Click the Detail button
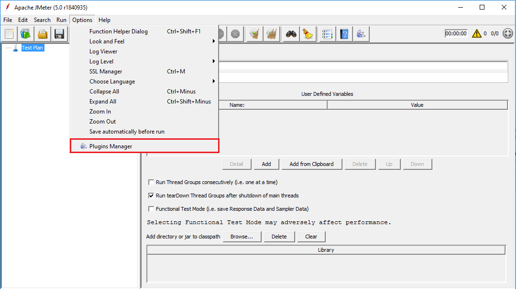 pos(237,164)
